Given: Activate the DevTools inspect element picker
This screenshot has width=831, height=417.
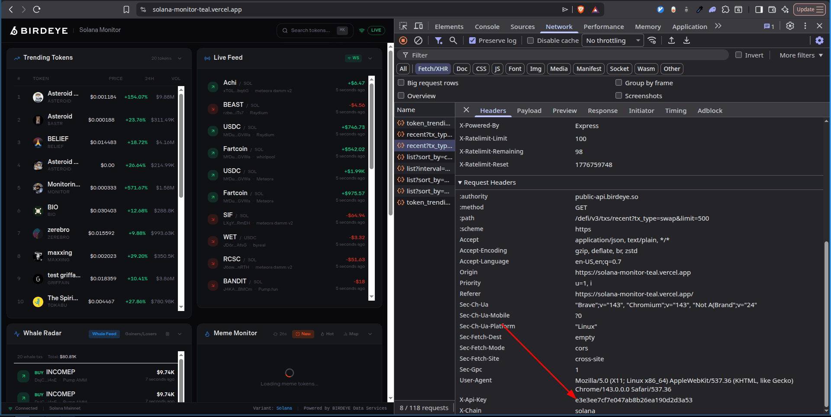Looking at the screenshot, I should pos(403,26).
